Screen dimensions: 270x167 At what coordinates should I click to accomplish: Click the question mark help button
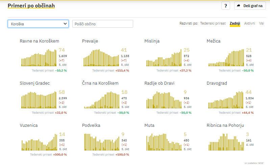point(225,6)
